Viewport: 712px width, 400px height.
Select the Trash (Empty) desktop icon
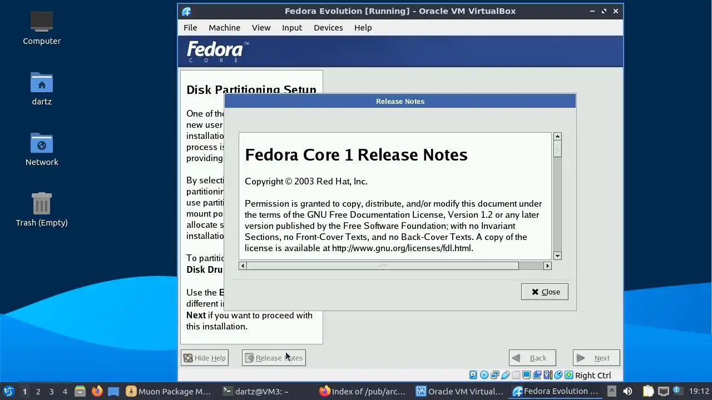42,209
